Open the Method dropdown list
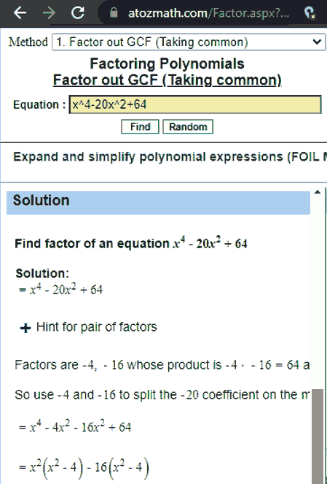 189,42
